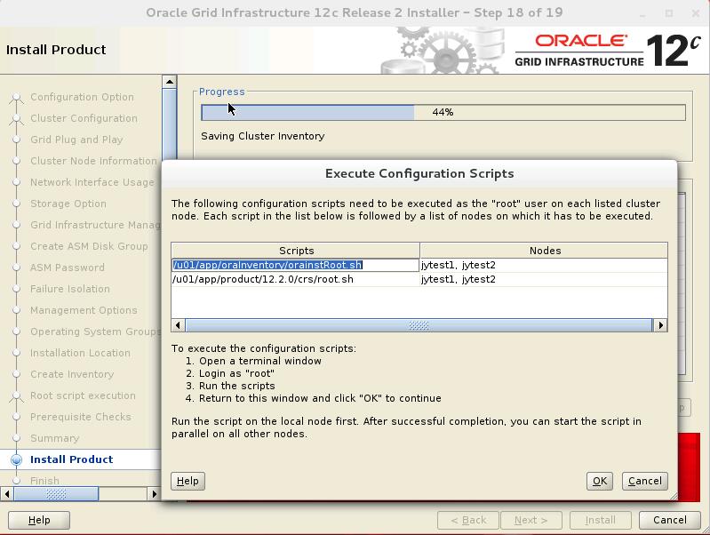Viewport: 710px width, 535px height.
Task: Maximize the installer window
Action: pyautogui.click(x=669, y=13)
